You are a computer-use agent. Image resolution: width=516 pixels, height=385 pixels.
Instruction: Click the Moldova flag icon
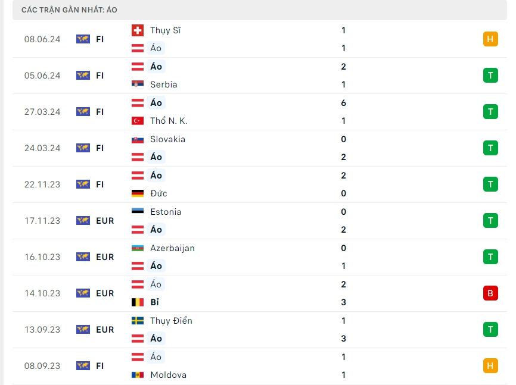[x=137, y=375]
